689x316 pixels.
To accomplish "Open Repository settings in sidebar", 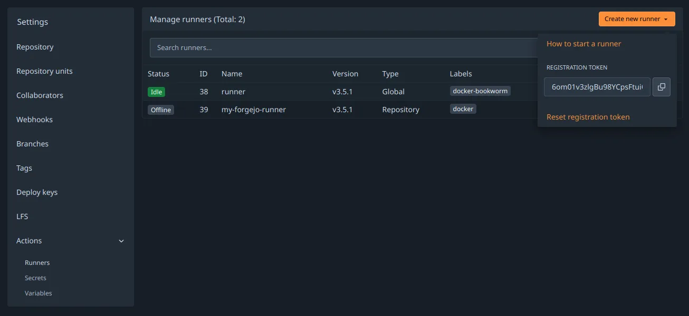I will pos(35,47).
